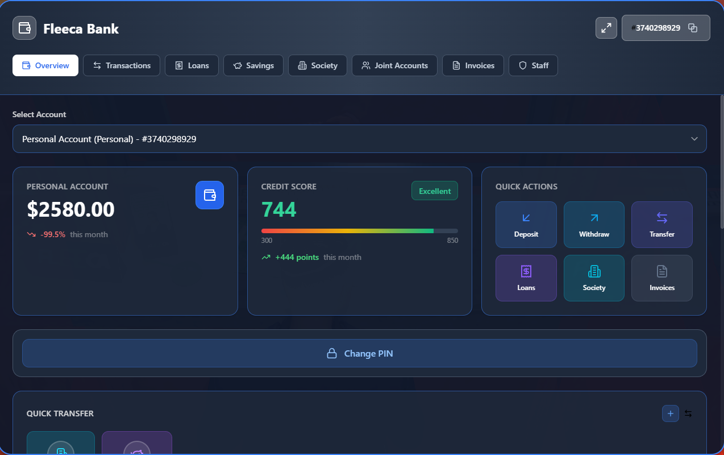Image resolution: width=724 pixels, height=455 pixels.
Task: Open the Savings tab
Action: [253, 65]
